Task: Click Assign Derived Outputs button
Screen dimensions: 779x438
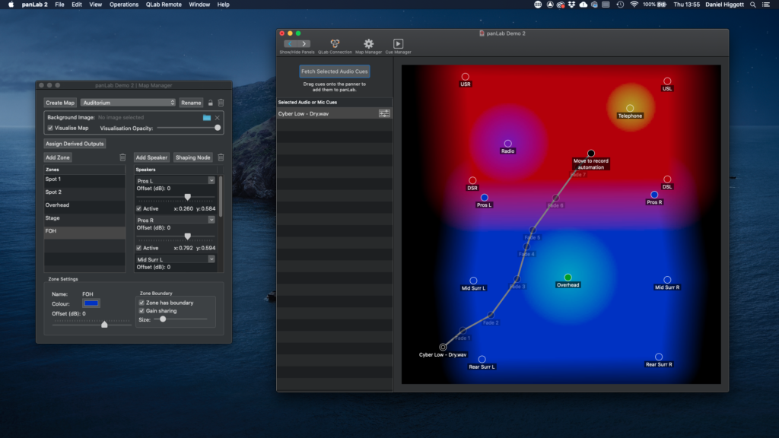Action: click(x=75, y=144)
